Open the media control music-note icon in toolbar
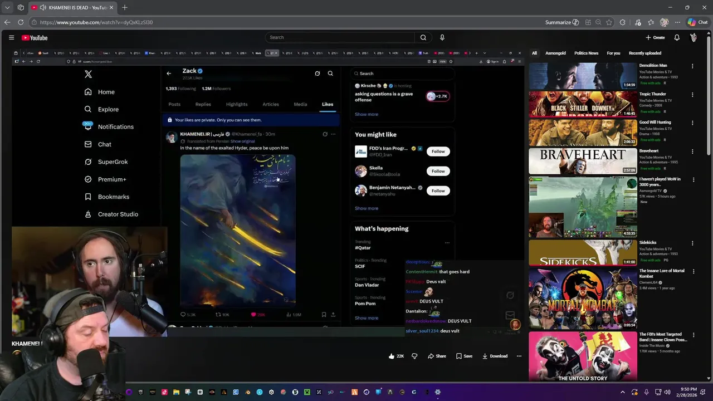The image size is (713, 401). coord(637,22)
